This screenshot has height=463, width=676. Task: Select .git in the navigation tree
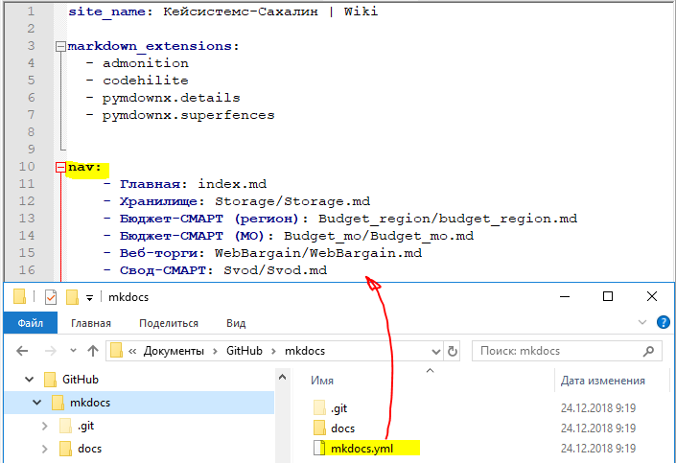[85, 426]
